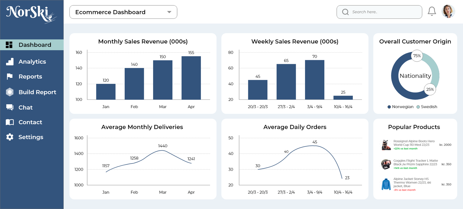Open Chat from the sidebar

pos(25,108)
